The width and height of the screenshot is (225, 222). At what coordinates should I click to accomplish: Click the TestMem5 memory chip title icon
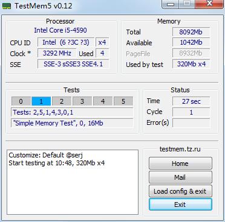point(7,5)
